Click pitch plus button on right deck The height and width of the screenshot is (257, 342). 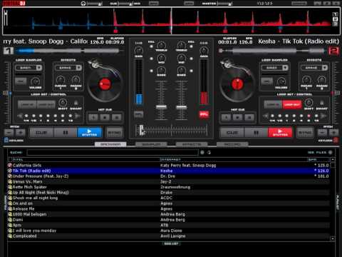pos(333,132)
